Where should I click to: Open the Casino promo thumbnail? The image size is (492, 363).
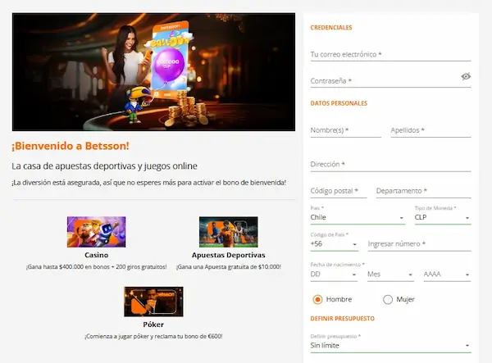pos(96,232)
